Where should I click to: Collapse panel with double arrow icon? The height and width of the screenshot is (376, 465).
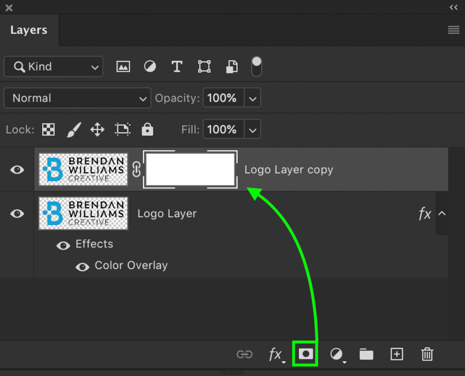point(454,7)
